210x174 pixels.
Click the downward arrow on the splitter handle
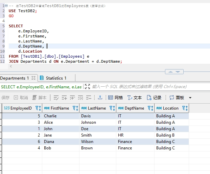(x=178, y=72)
